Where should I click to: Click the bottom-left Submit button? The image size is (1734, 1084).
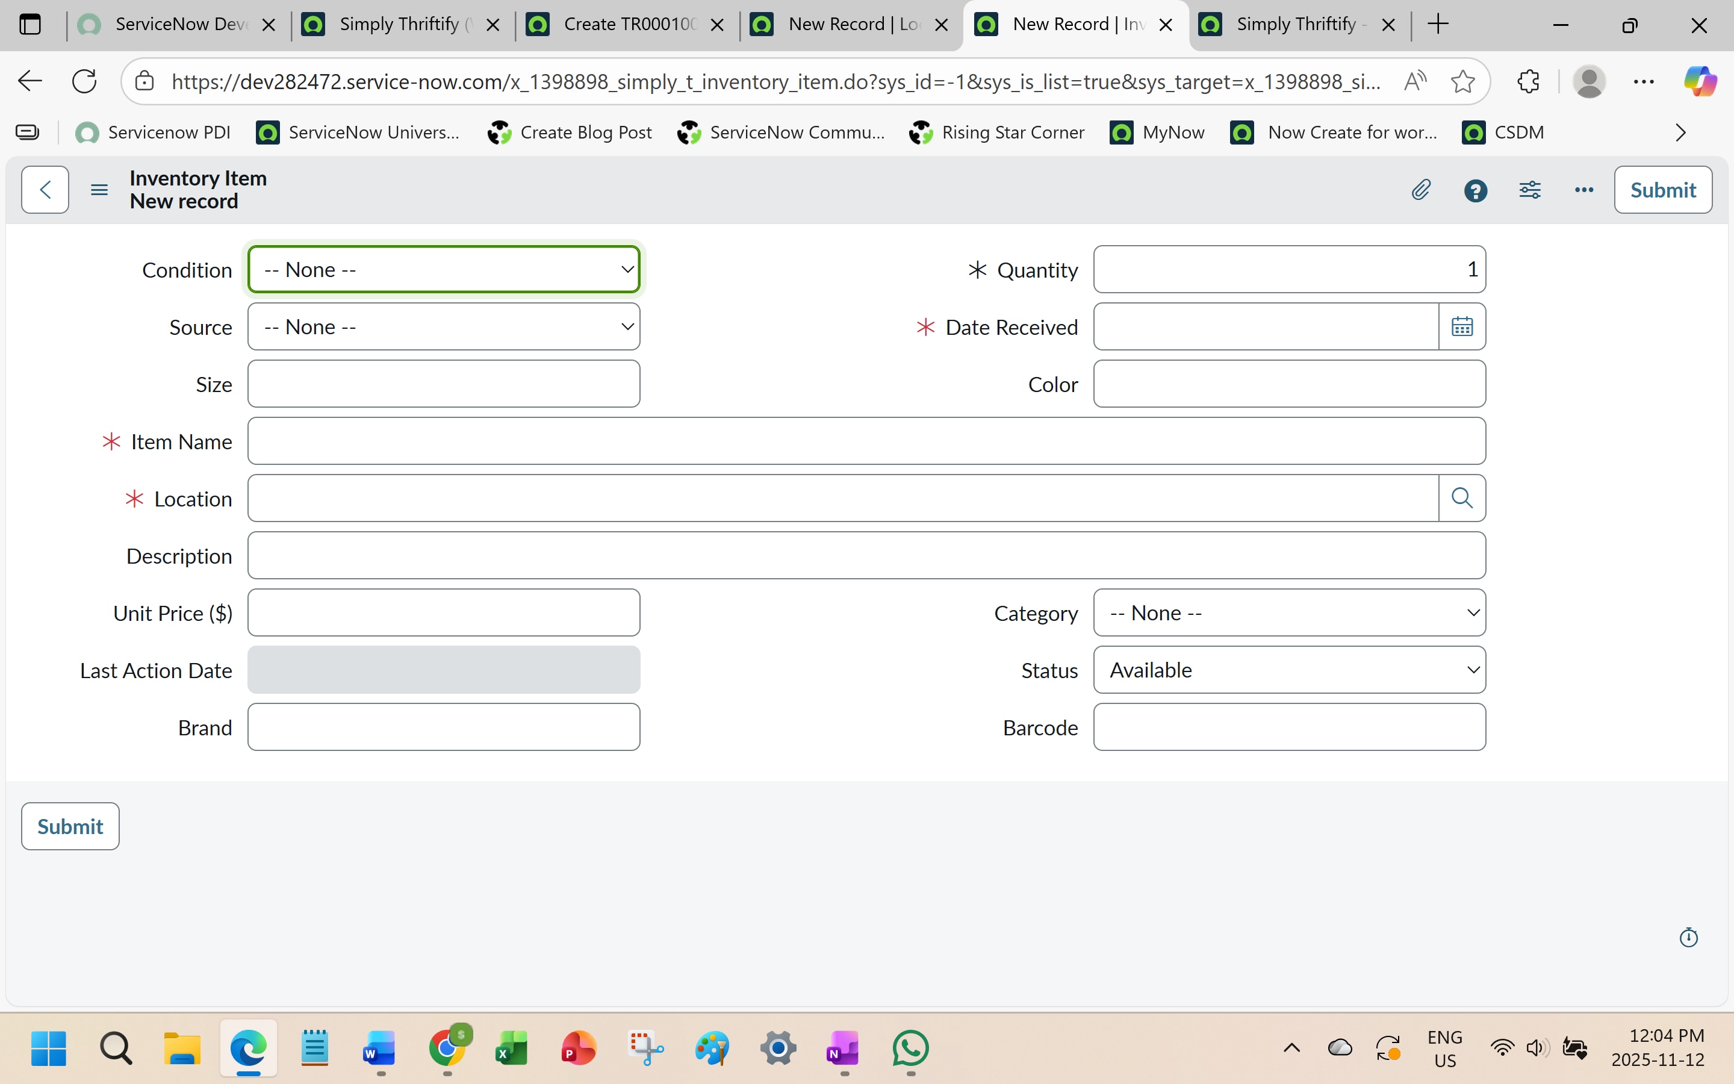[70, 827]
